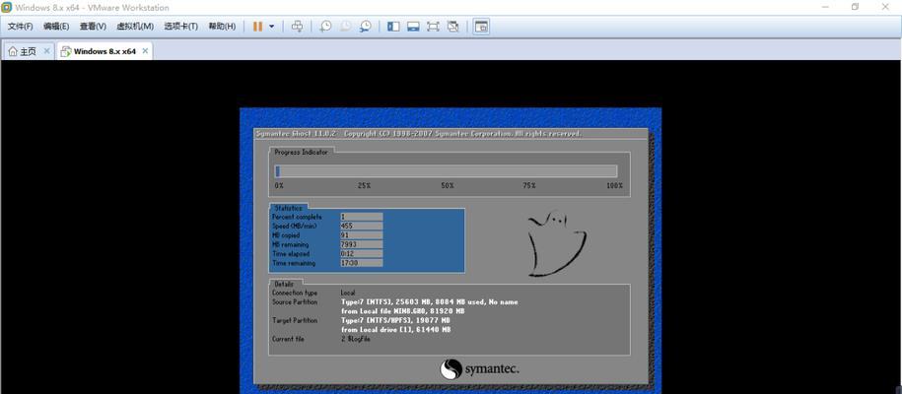Open the 帮助(H) menu
Image resolution: width=902 pixels, height=394 pixels.
pyautogui.click(x=222, y=27)
